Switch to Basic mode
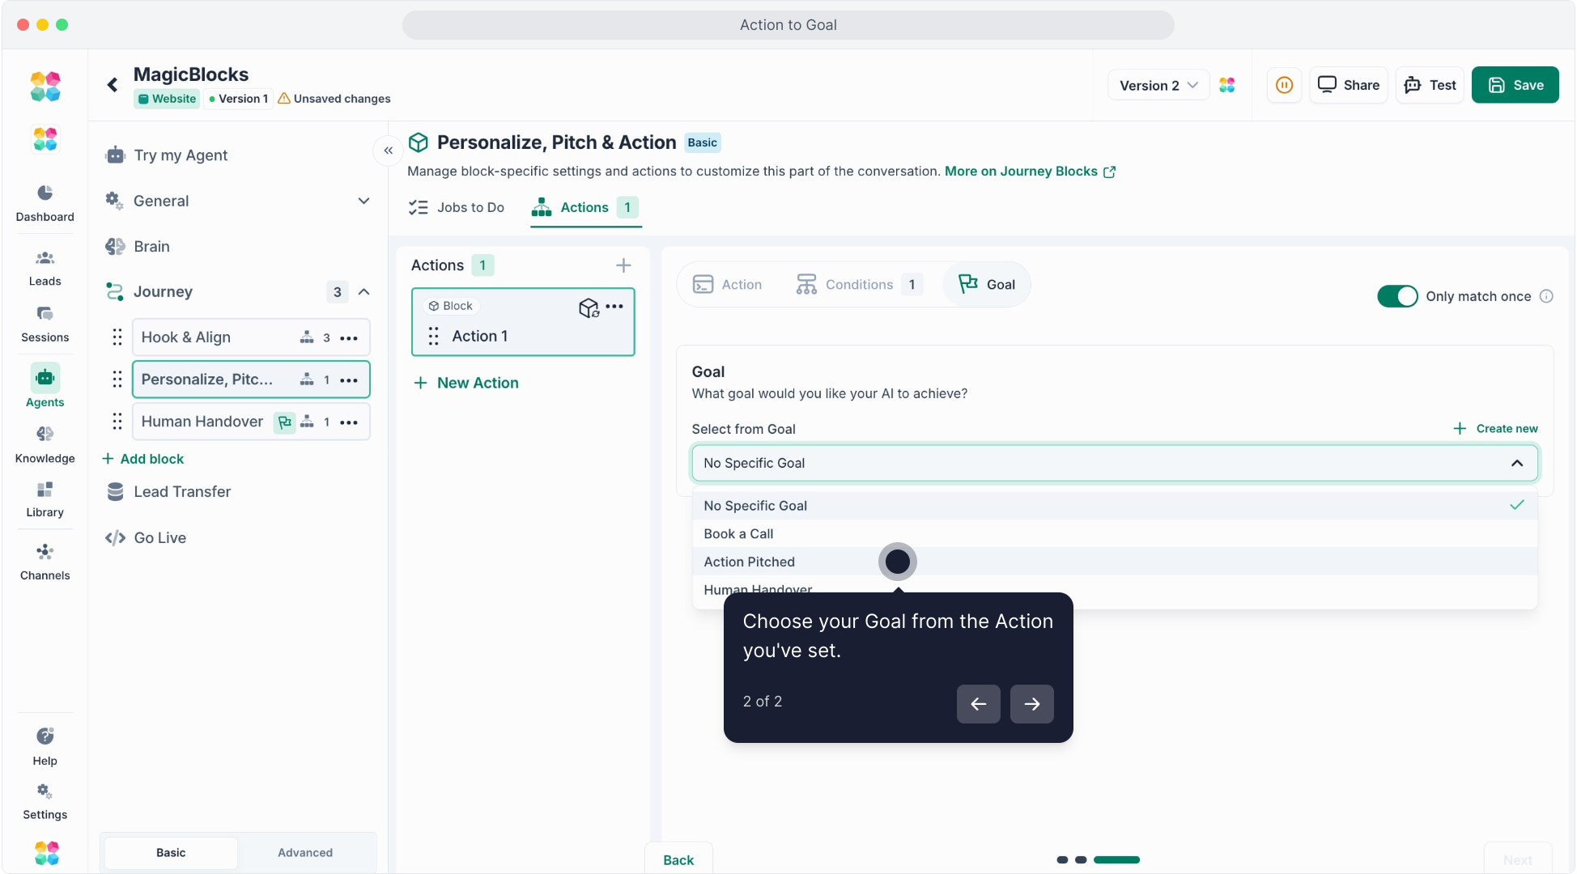The image size is (1577, 874). tap(171, 853)
